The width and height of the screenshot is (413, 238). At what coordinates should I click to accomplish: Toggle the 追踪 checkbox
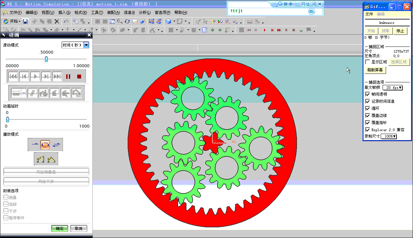click(5, 204)
